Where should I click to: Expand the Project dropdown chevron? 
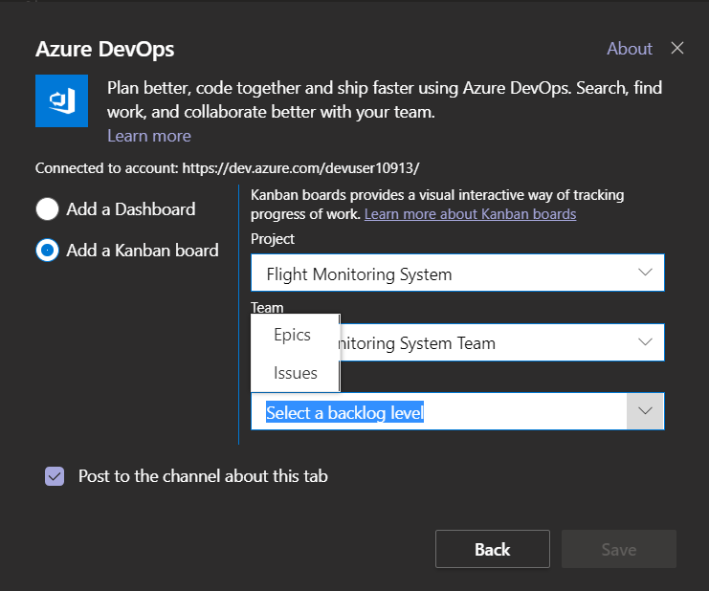coord(645,274)
